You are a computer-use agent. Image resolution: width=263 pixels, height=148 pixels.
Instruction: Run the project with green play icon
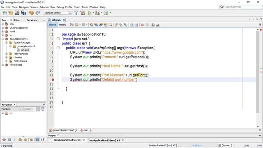(90, 13)
